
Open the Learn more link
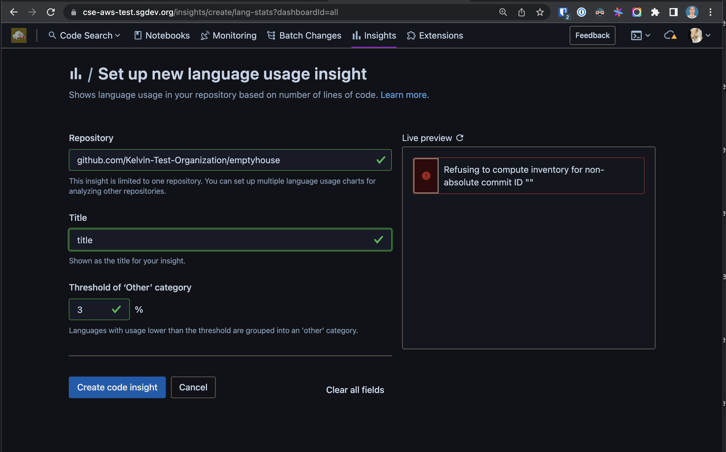[x=405, y=95]
